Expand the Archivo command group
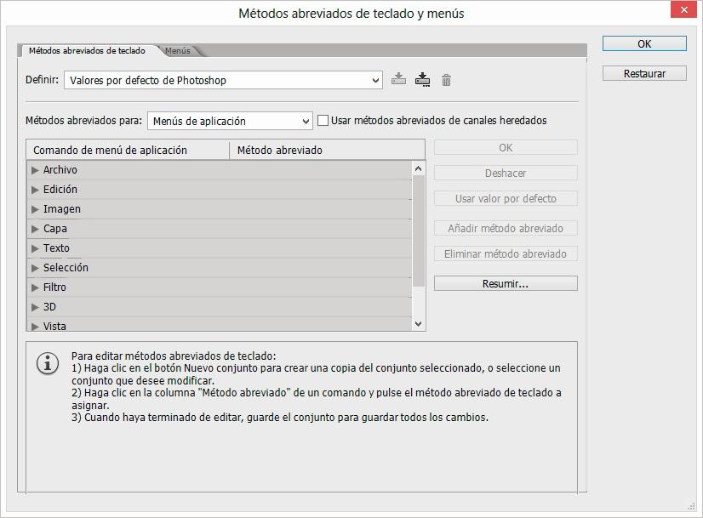This screenshot has height=518, width=703. point(36,169)
